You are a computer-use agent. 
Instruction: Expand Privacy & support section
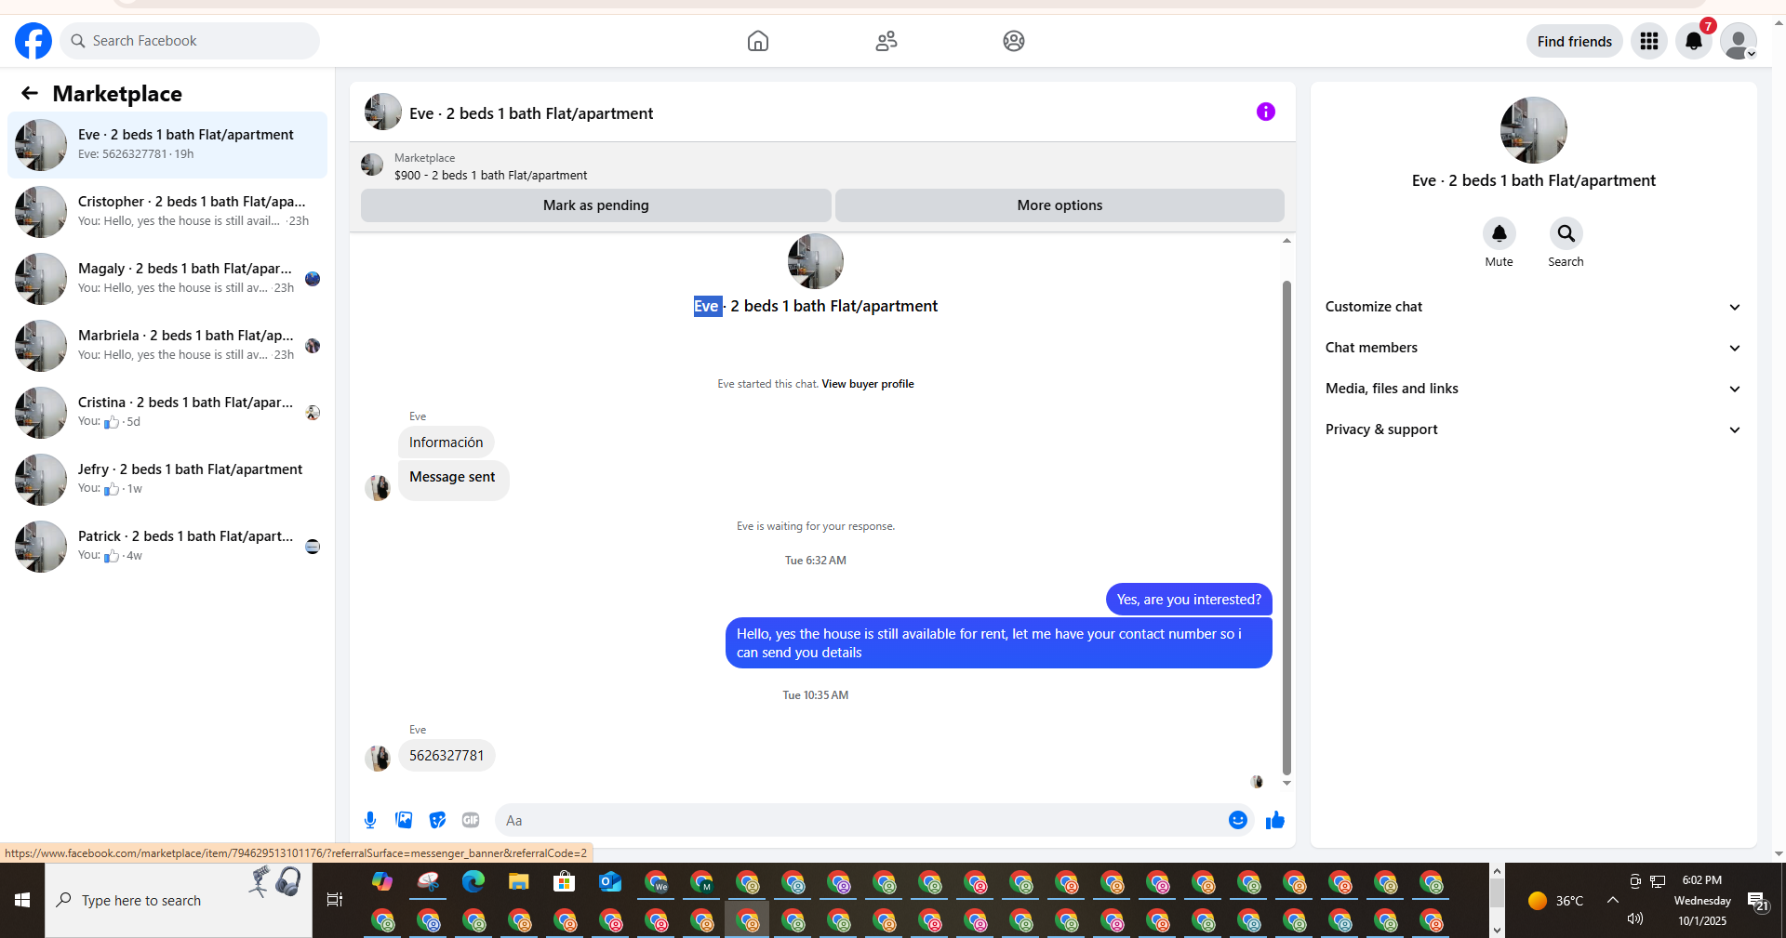[1533, 429]
